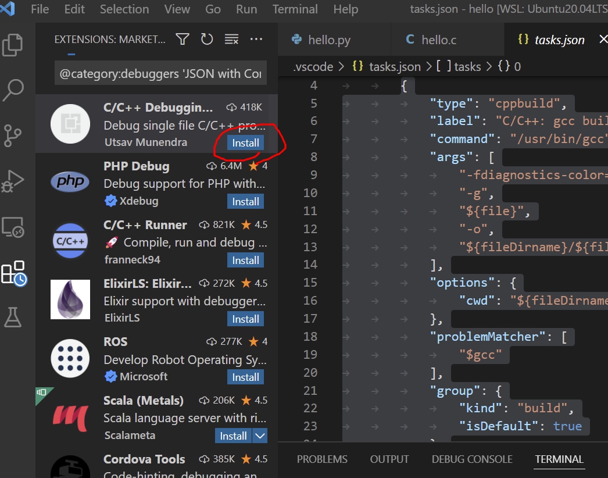
Task: Switch to the hello.c editor tab
Action: 448,40
